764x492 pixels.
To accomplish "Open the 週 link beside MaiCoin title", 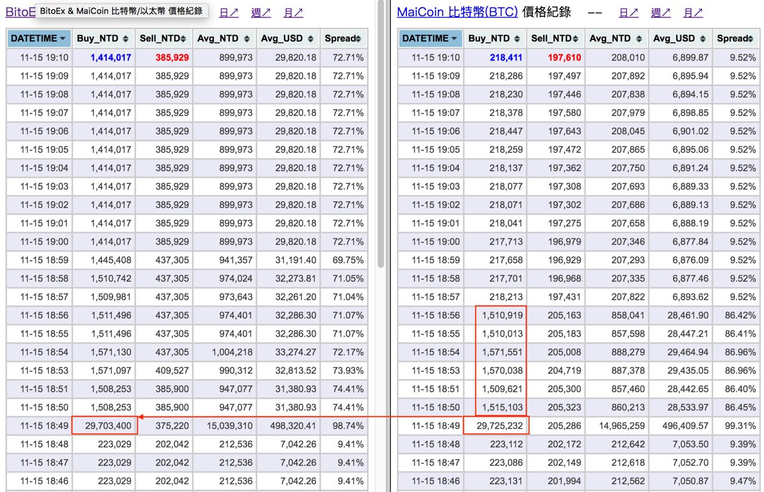I will pos(661,13).
